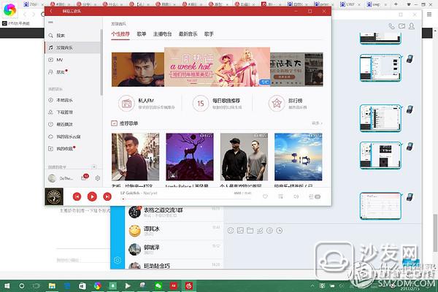The image size is (438, 292).
Task: Open settings gear in blue chat sidebar
Action: (x=118, y=260)
